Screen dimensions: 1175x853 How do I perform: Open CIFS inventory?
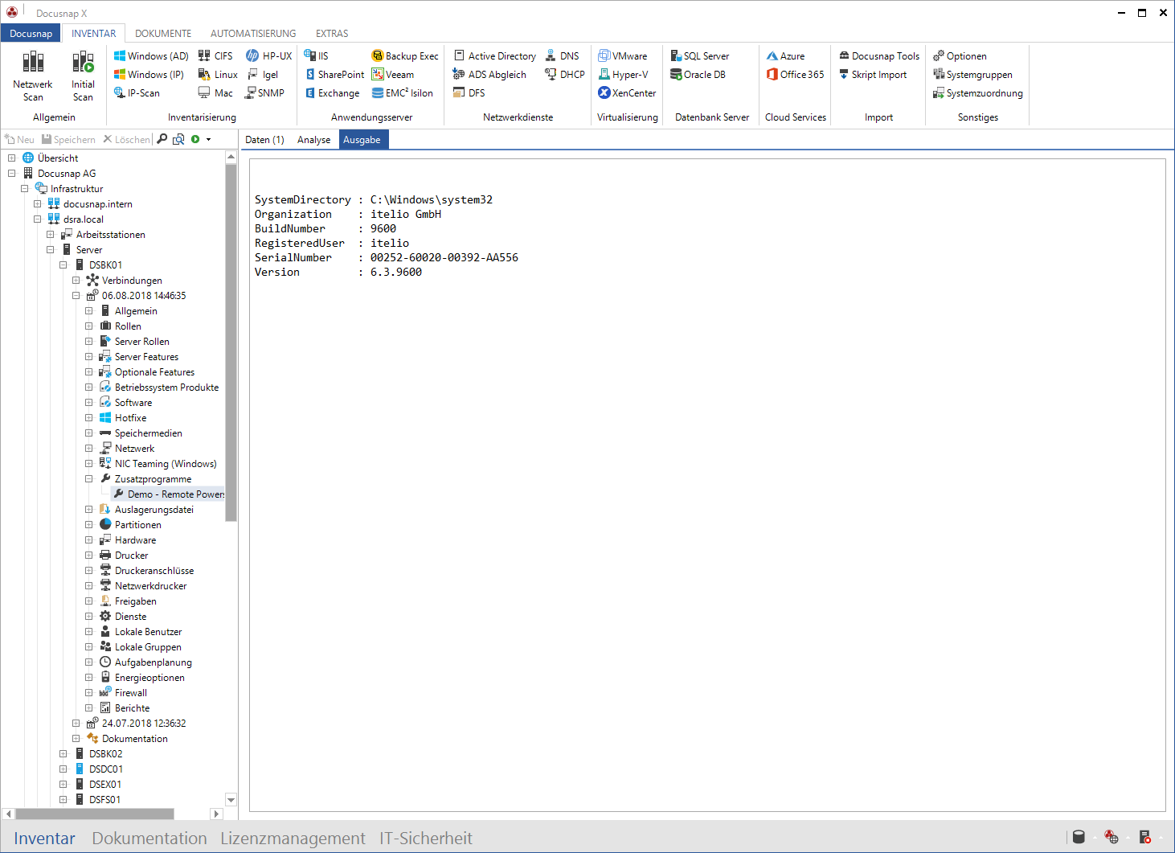point(215,55)
